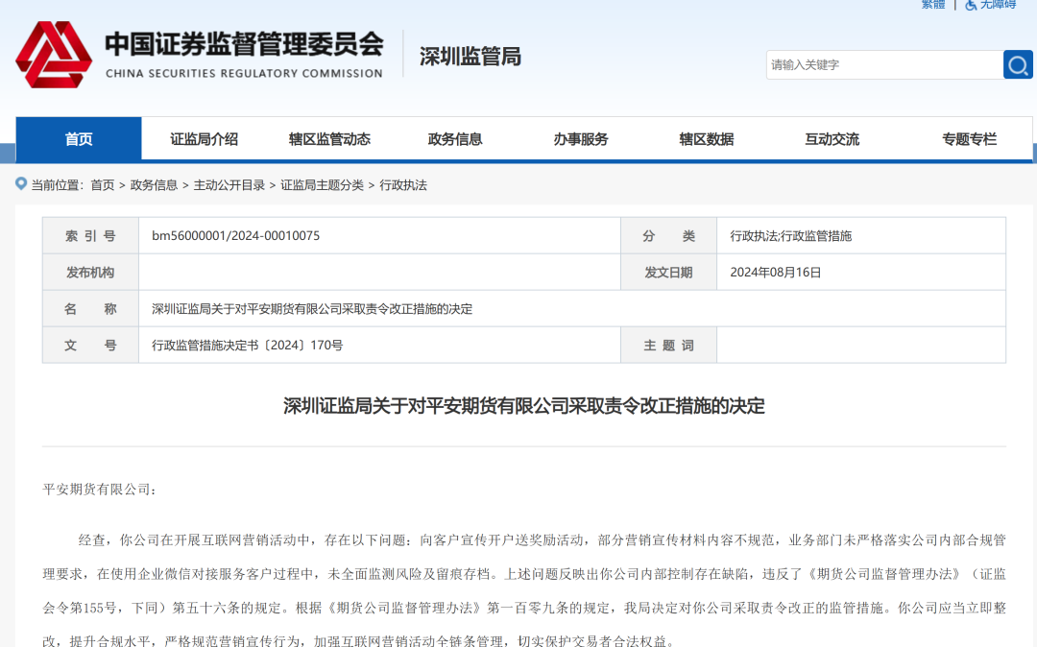Click the CSRC red logo
Image resolution: width=1037 pixels, height=647 pixels.
point(54,55)
